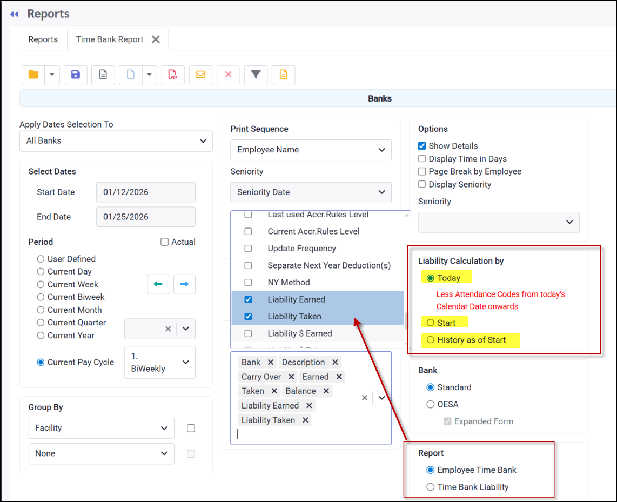Open the Print Sequence Employee Name dropdown
Screen dimensions: 617x502
coord(311,150)
